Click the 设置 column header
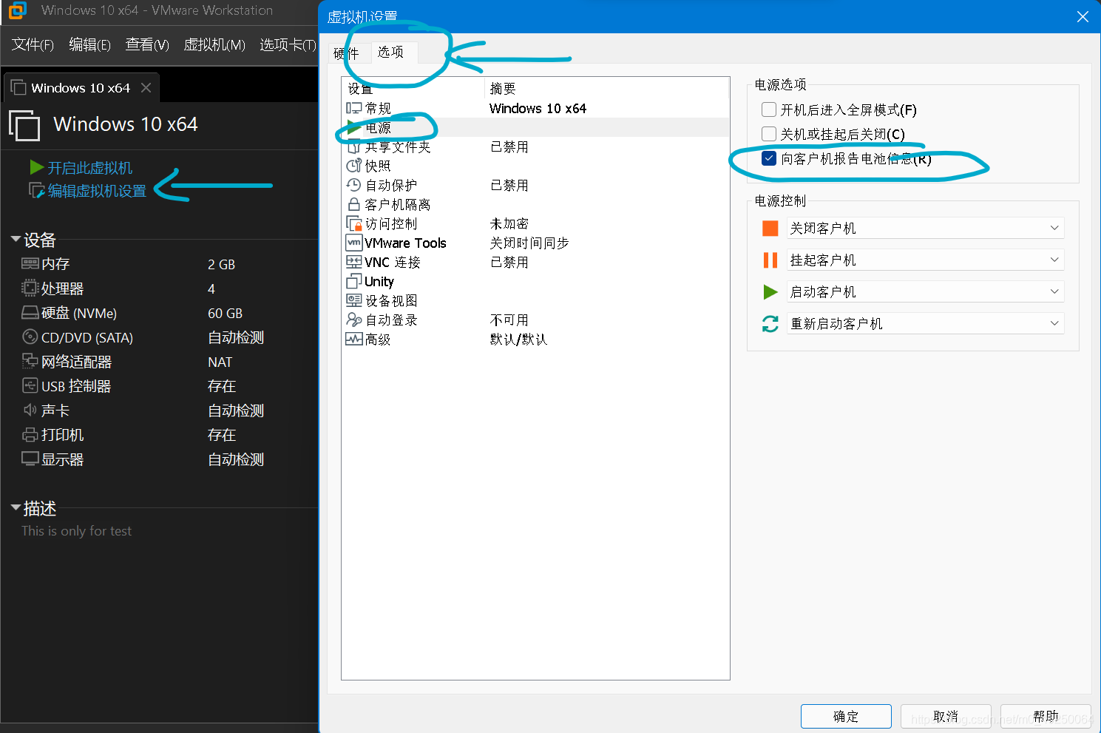 click(x=359, y=89)
